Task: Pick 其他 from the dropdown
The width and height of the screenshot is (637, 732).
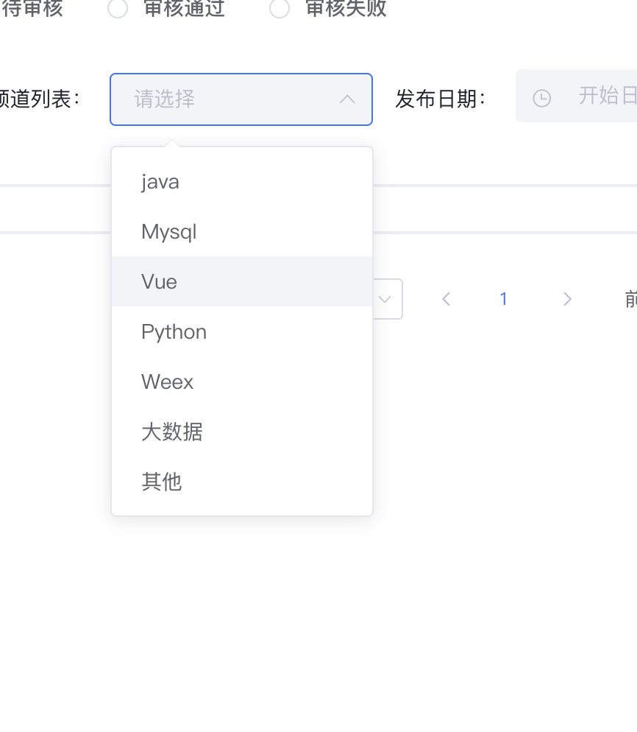Action: [x=162, y=482]
